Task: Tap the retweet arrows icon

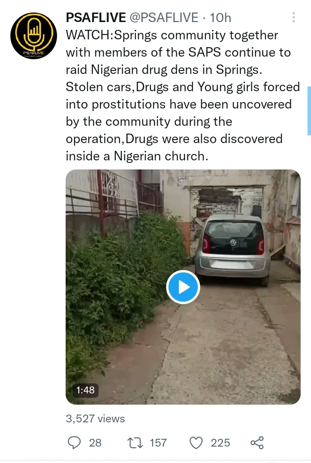Action: pyautogui.click(x=135, y=443)
